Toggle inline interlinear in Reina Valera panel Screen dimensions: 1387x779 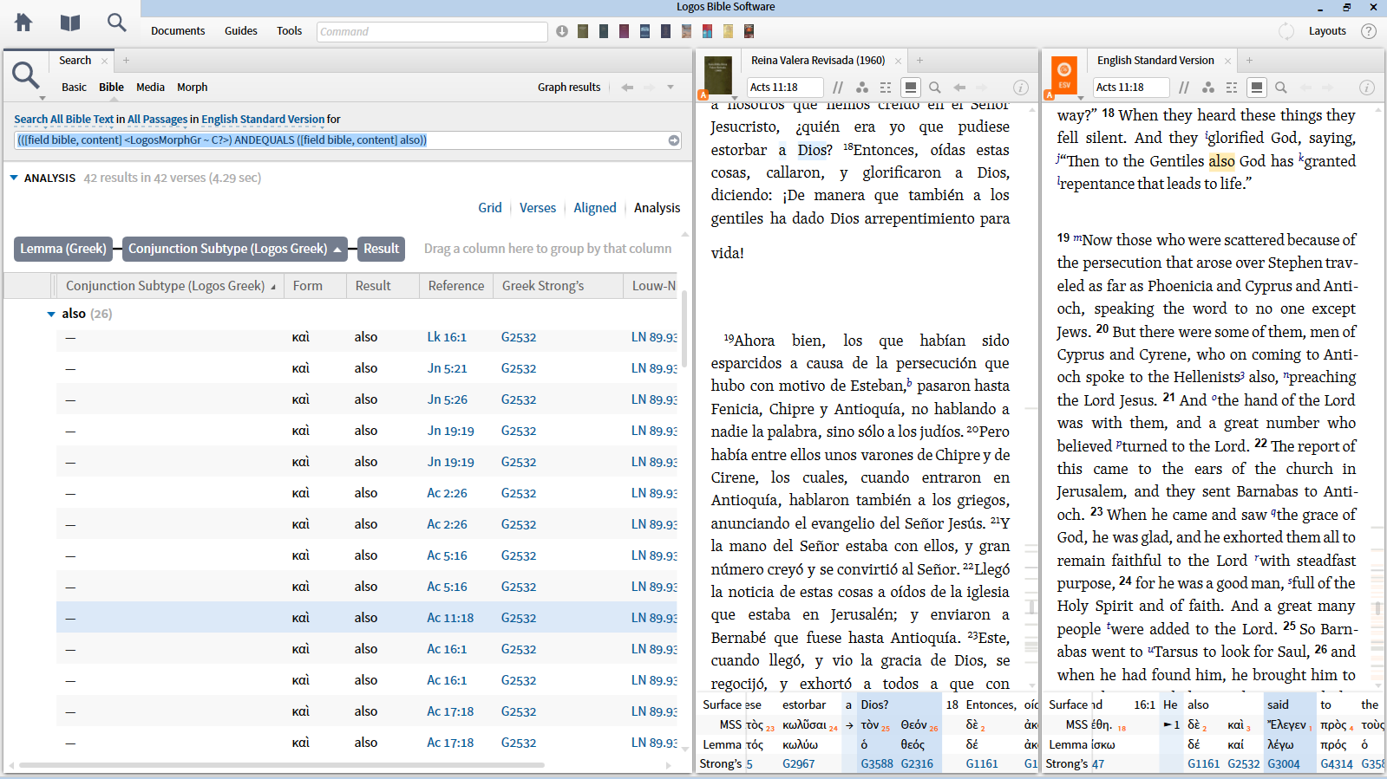886,88
